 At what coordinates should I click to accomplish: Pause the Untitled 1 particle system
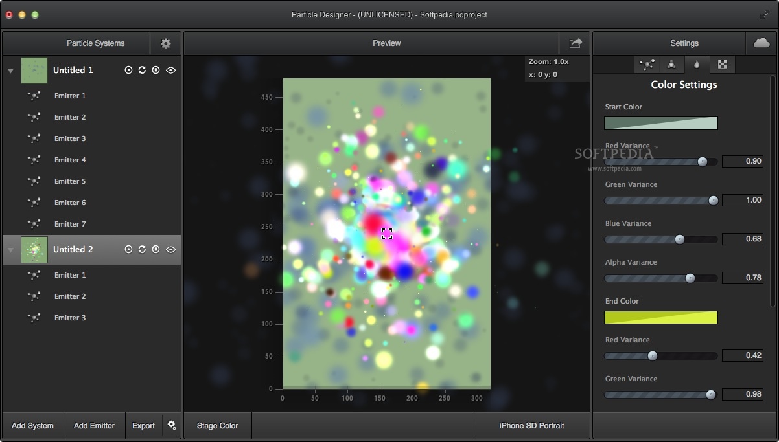pos(156,70)
